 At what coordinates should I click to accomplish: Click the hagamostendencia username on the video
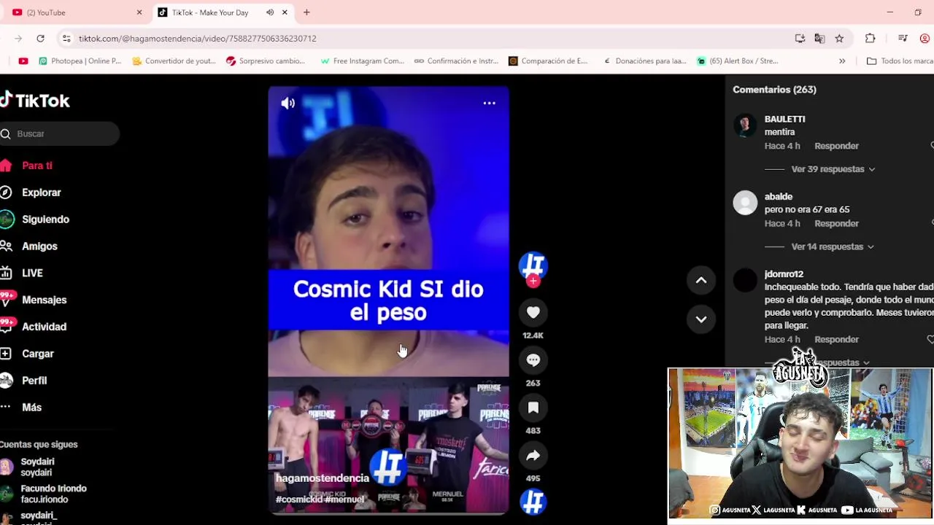[x=322, y=478]
